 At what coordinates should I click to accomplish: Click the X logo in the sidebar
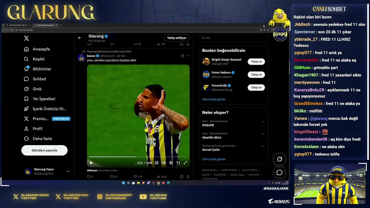click(x=26, y=38)
